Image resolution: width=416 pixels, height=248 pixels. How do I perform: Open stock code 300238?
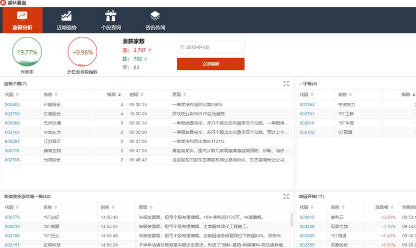(307, 227)
